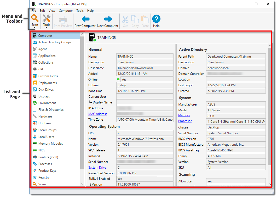Image resolution: width=277 pixels, height=197 pixels.
Task: Select the Hot Fixes icon in sidebar
Action: pos(35,123)
